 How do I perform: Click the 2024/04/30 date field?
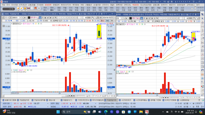pos(107,18)
